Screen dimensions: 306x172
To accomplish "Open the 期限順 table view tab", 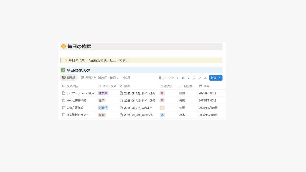I will (x=69, y=78).
